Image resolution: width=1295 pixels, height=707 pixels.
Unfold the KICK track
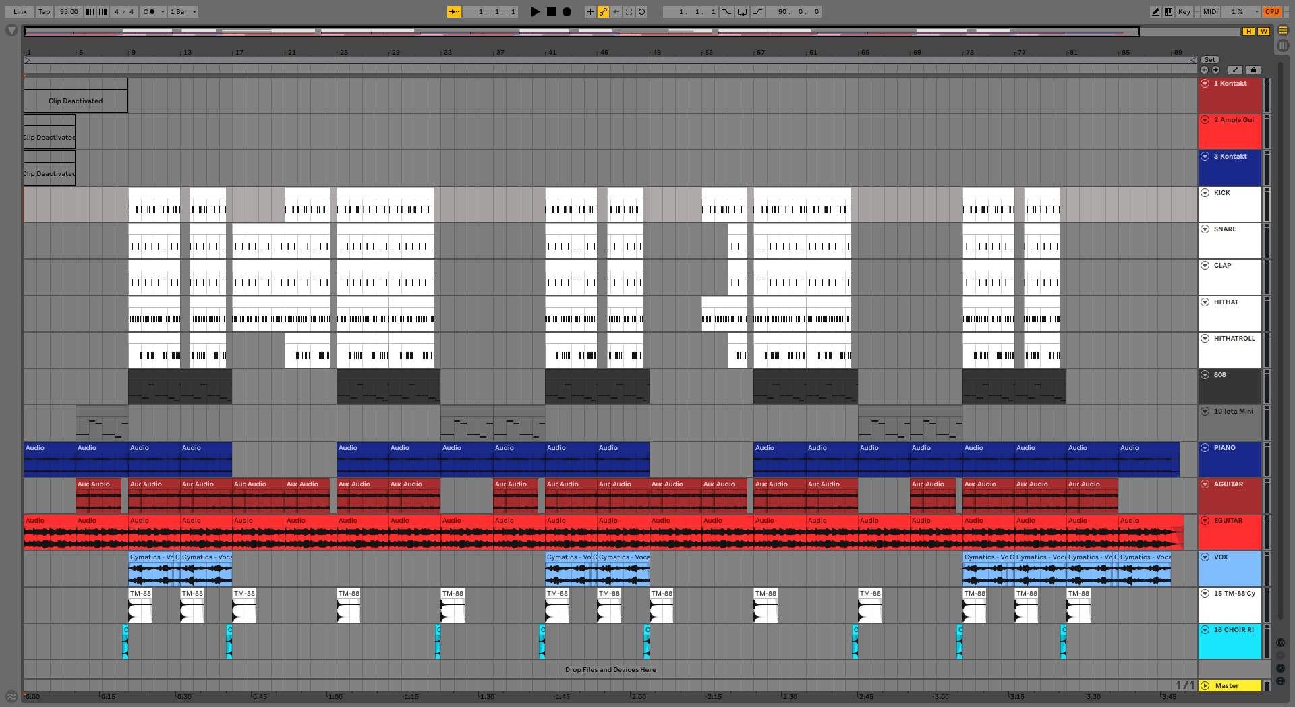[x=1205, y=193]
